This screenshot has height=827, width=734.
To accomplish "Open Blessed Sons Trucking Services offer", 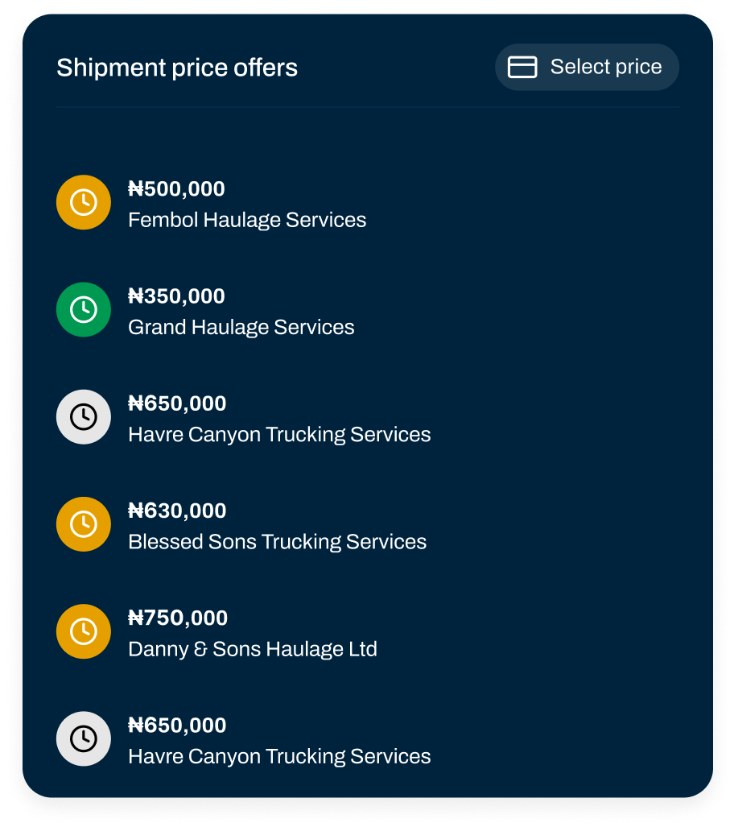I will [277, 541].
